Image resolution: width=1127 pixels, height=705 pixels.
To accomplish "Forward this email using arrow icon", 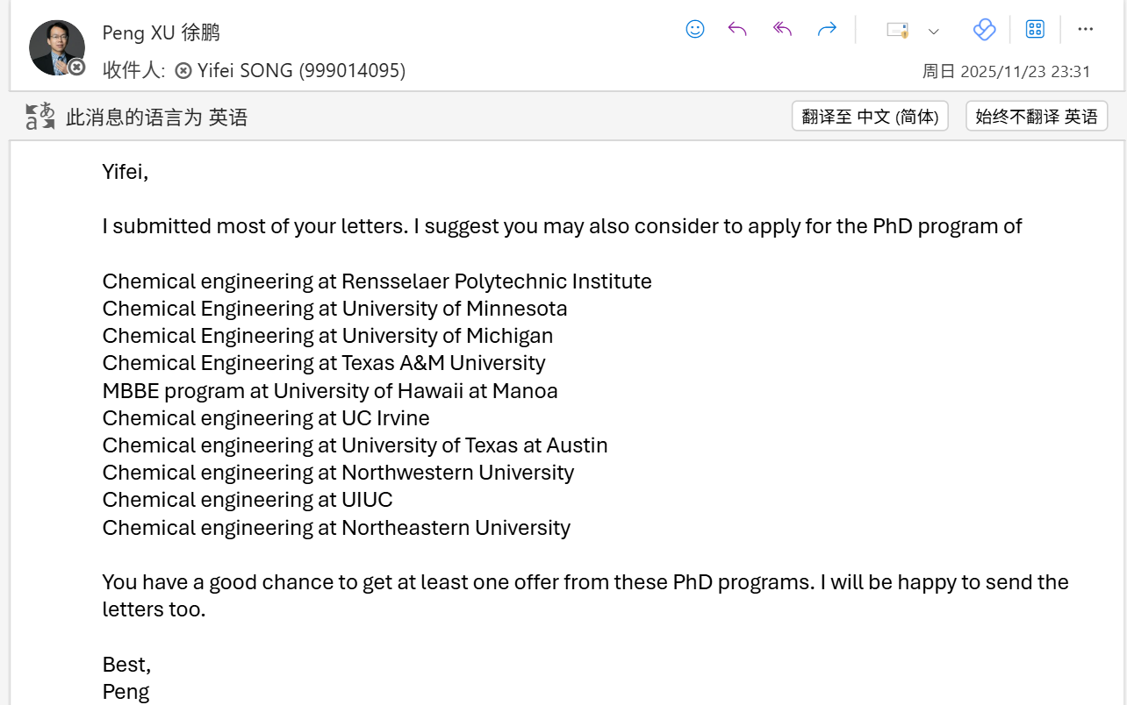I will (x=827, y=29).
